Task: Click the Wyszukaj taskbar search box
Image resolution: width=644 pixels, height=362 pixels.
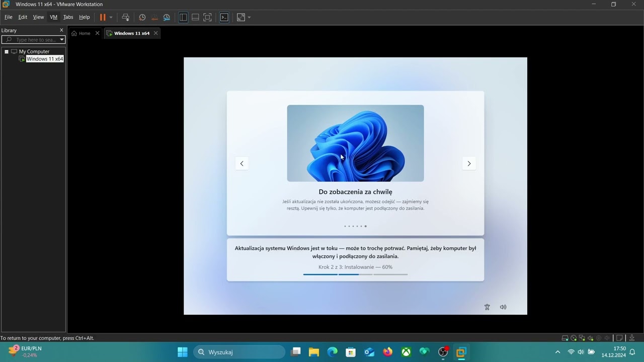Action: click(239, 352)
